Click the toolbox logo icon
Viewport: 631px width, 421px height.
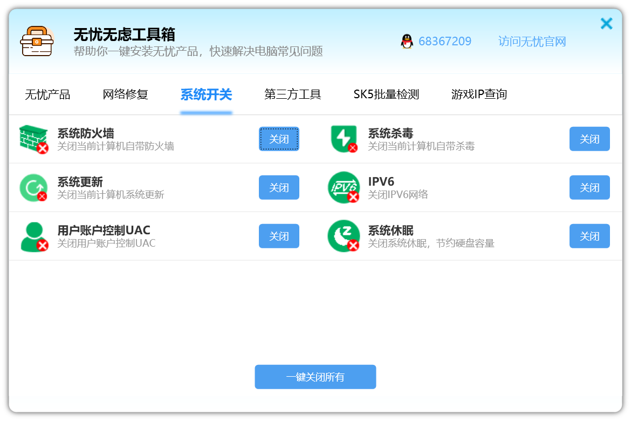point(37,42)
